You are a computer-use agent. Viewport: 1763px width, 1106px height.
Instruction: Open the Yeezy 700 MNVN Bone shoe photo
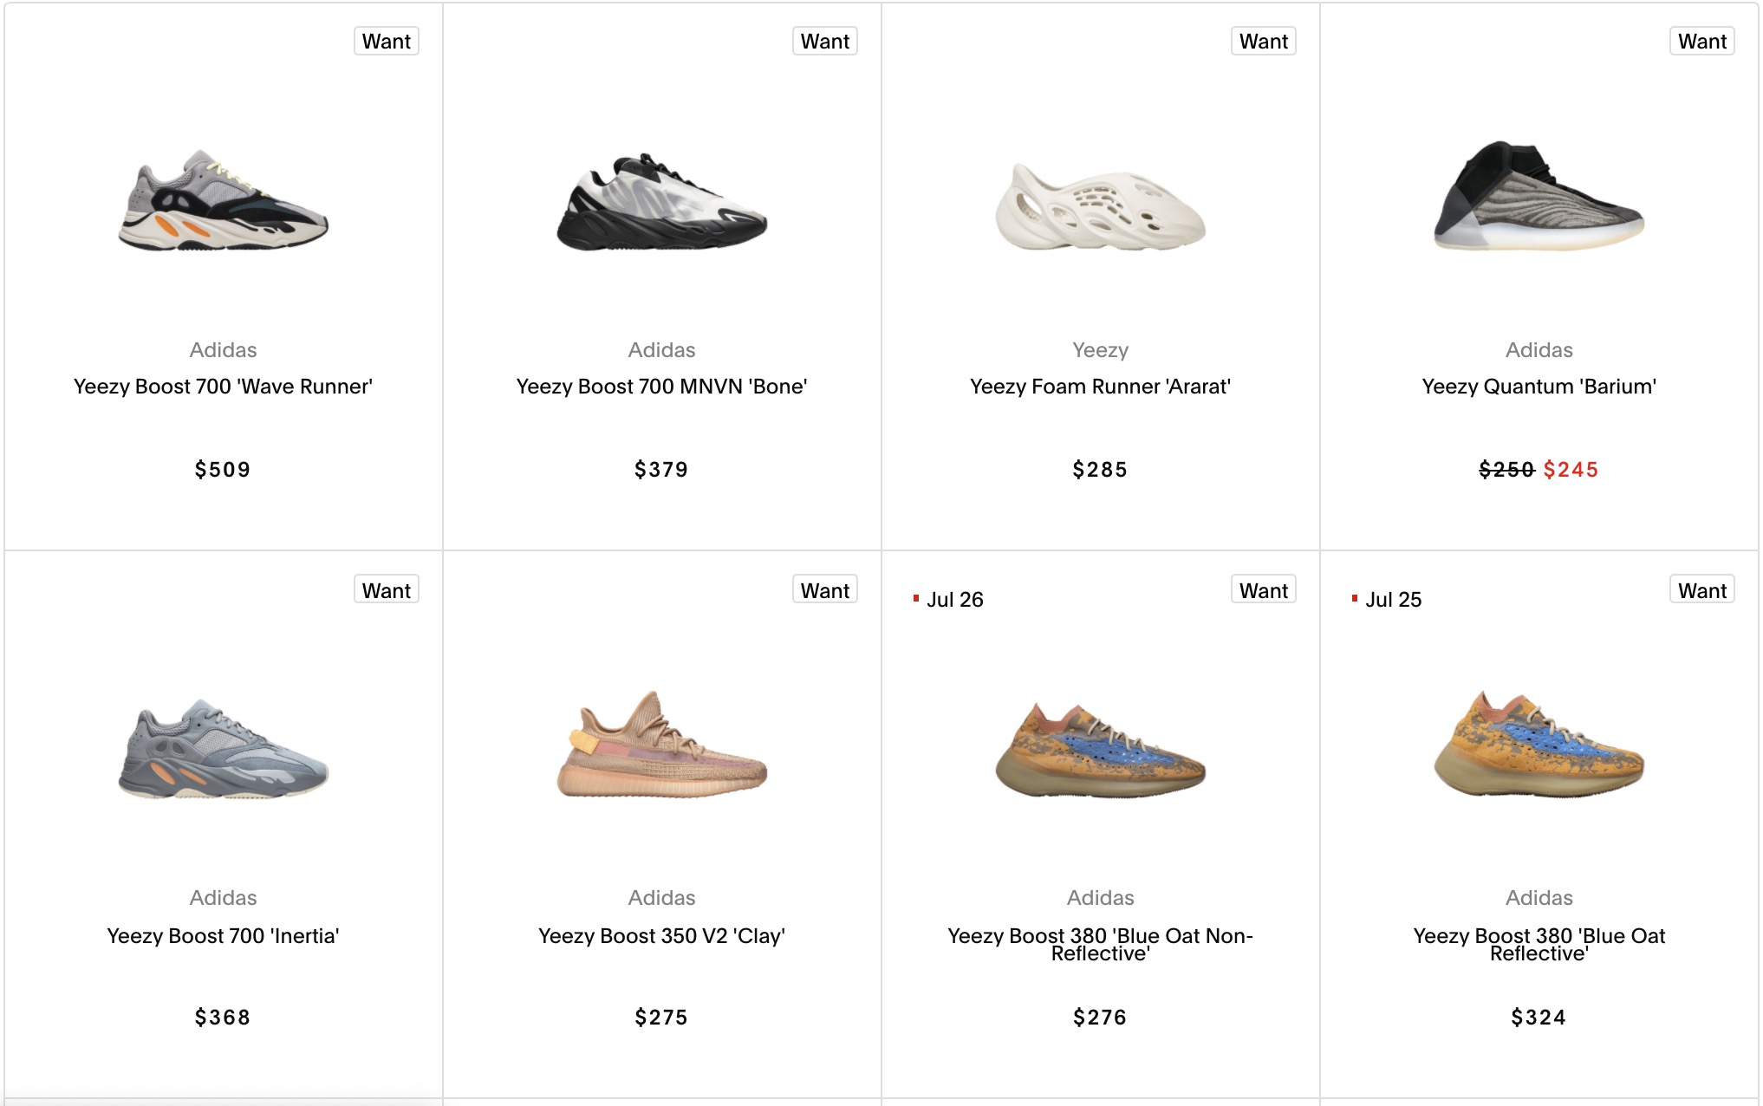(x=662, y=203)
